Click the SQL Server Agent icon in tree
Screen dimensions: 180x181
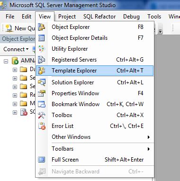click(x=24, y=112)
